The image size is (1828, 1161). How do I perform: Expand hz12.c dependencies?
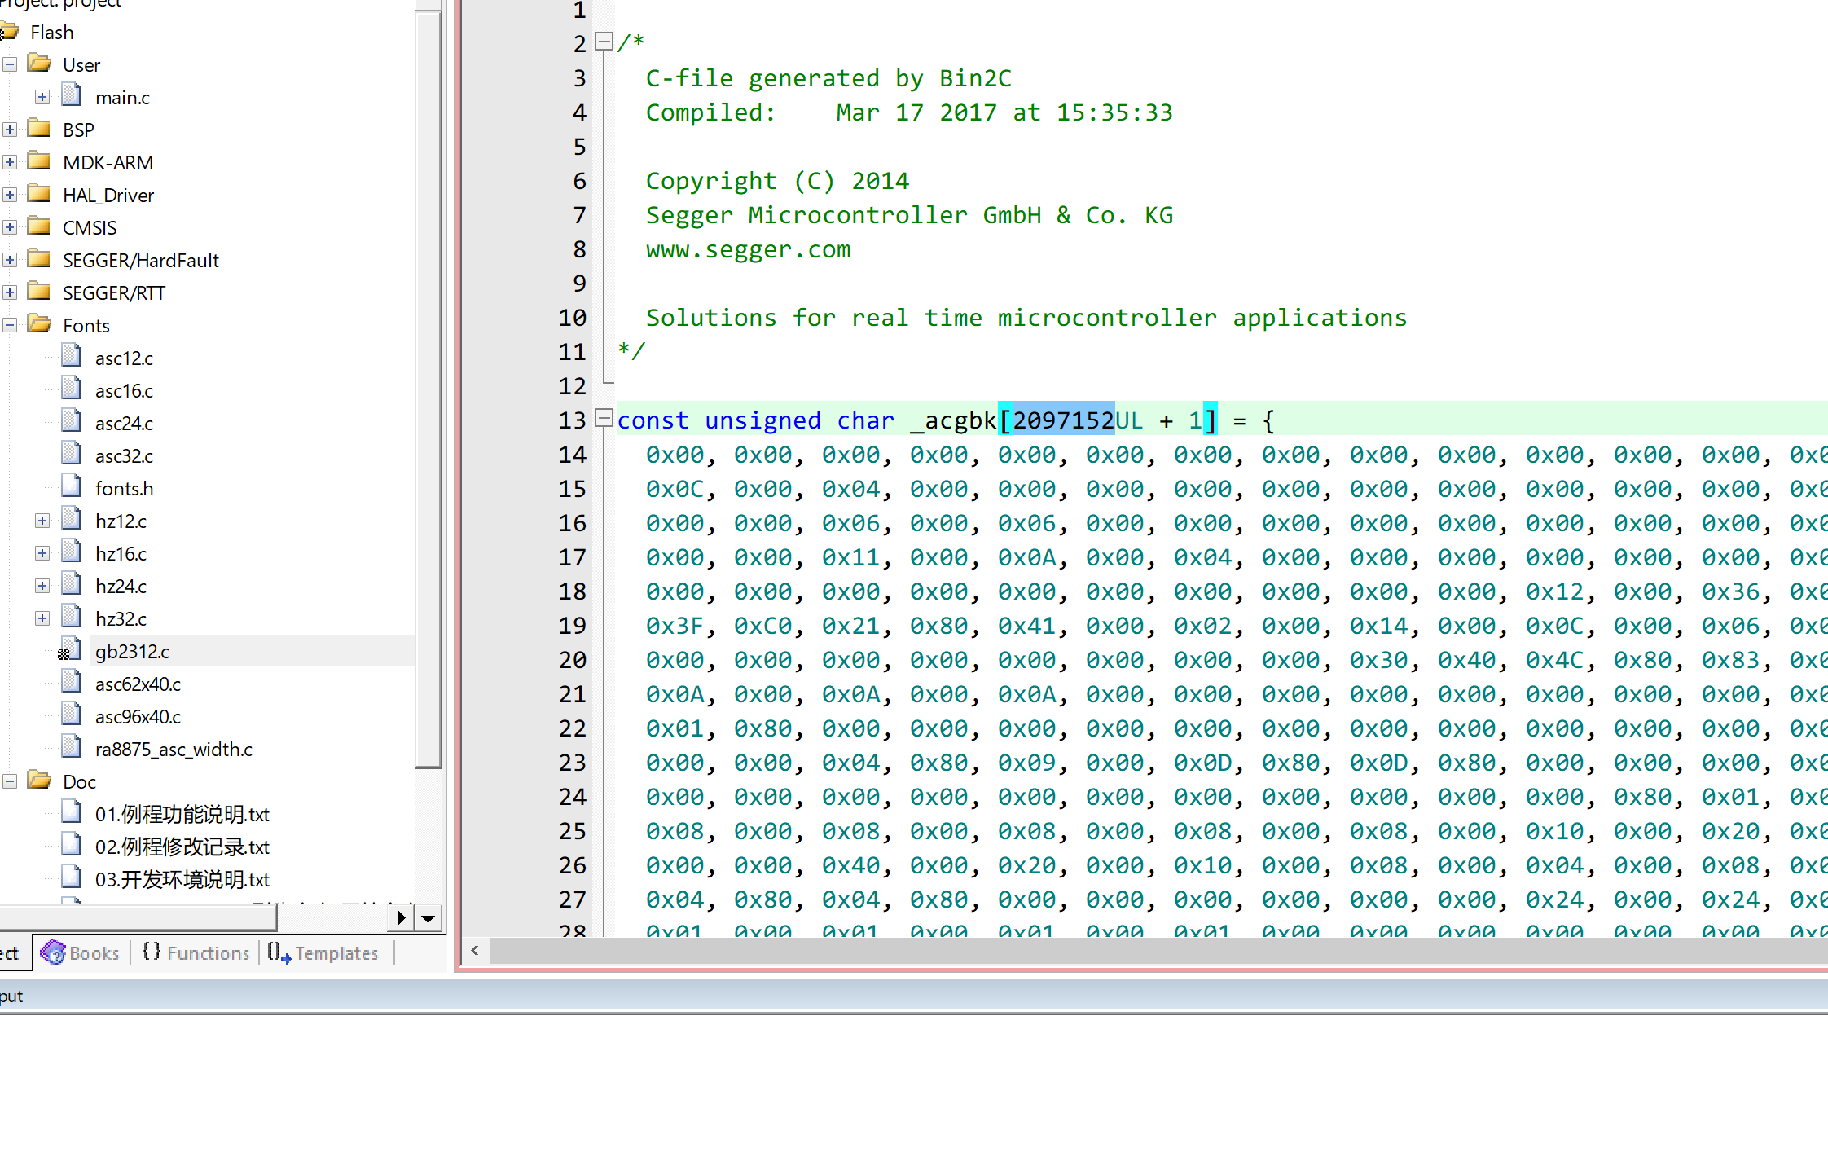42,521
